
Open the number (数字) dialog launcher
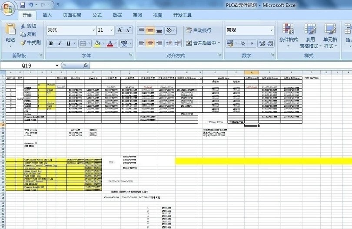pyautogui.click(x=272, y=55)
